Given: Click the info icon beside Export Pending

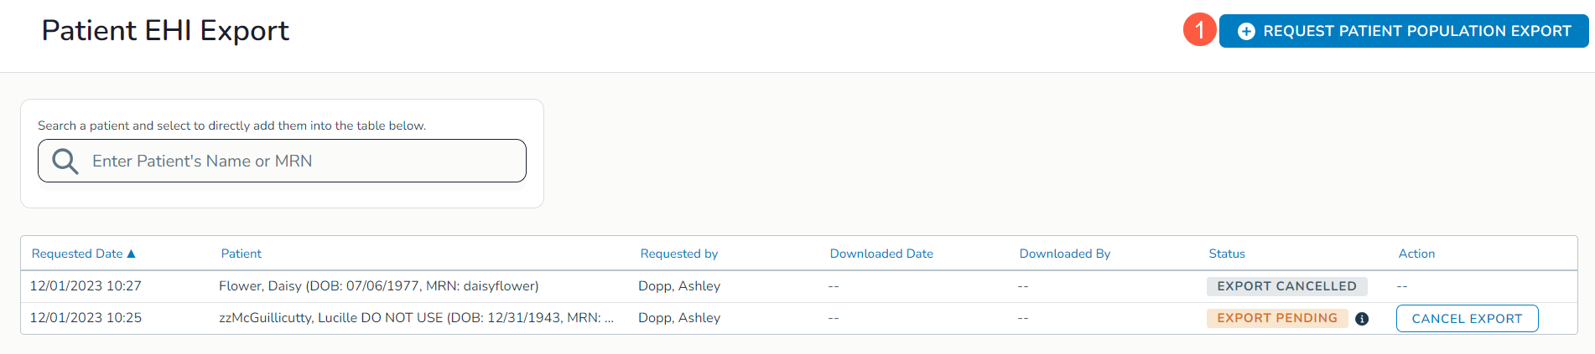Looking at the screenshot, I should (x=1362, y=319).
